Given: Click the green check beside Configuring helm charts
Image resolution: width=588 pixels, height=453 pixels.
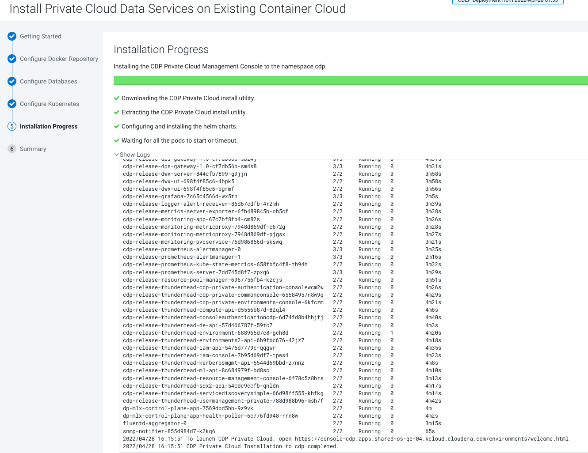Looking at the screenshot, I should pos(117,126).
